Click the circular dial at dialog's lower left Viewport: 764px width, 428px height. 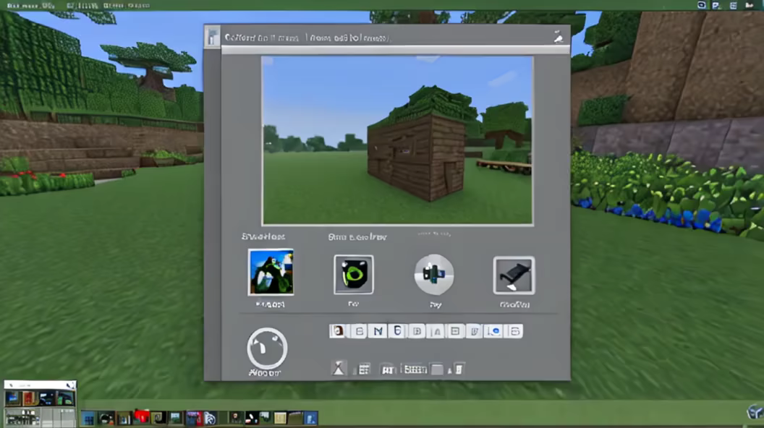coord(267,348)
